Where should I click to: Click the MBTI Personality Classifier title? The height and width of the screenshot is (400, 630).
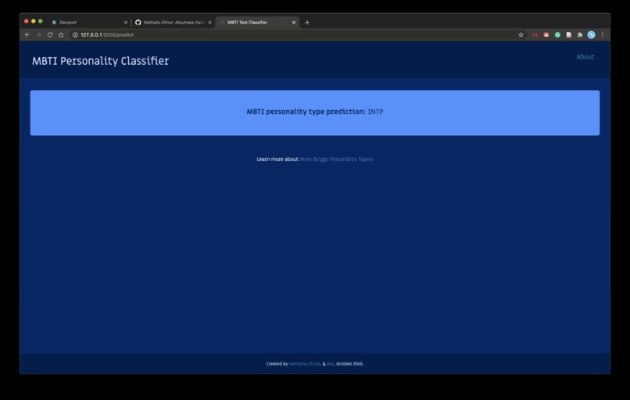[x=101, y=61]
